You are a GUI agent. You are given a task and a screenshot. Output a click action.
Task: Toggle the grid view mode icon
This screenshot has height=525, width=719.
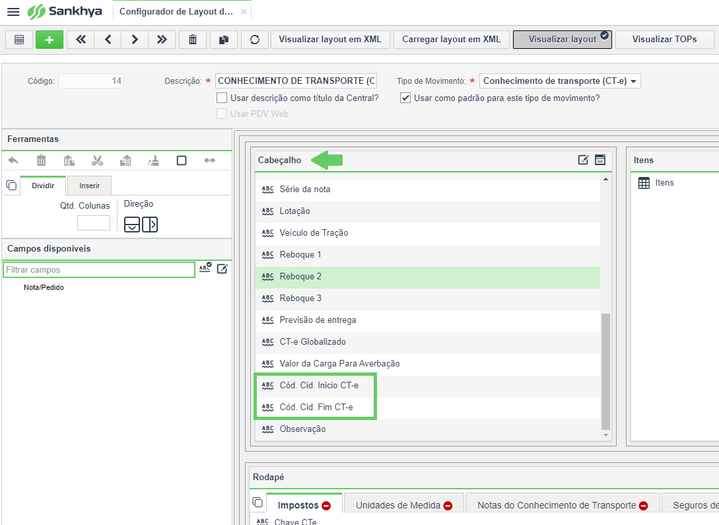(x=18, y=40)
